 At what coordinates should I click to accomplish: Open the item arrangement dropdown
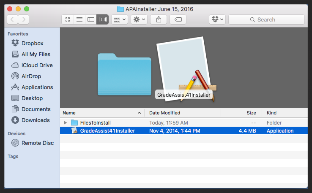[x=120, y=19]
